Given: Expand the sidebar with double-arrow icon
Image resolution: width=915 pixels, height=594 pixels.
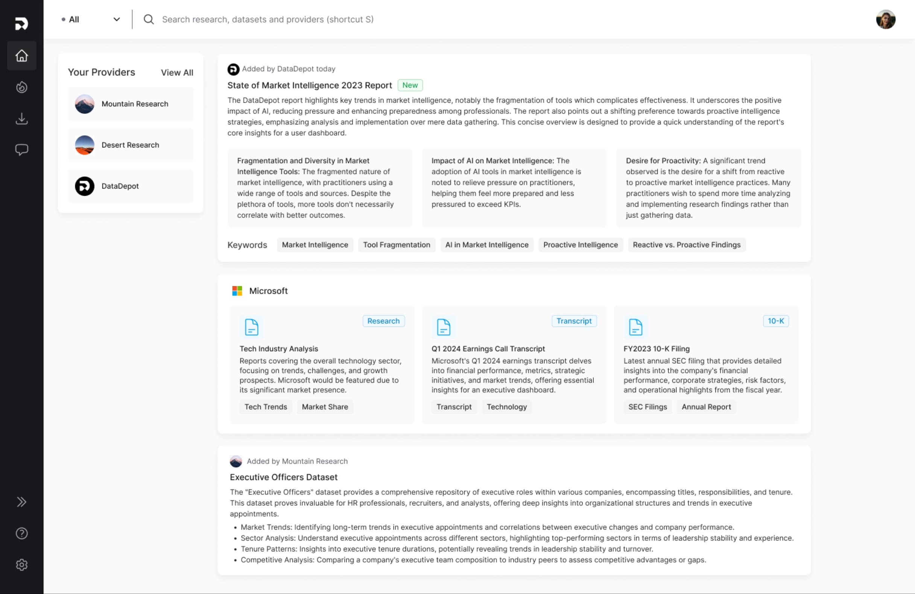Looking at the screenshot, I should 21,502.
